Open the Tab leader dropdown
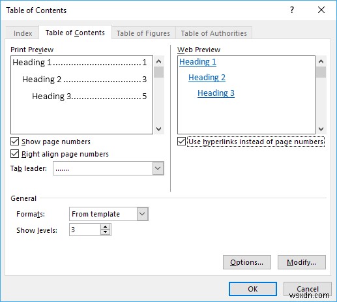The width and height of the screenshot is (337, 302). [158, 168]
